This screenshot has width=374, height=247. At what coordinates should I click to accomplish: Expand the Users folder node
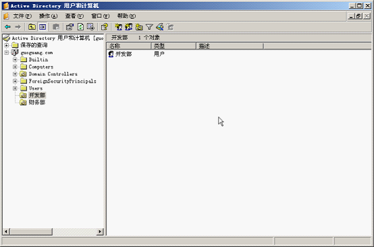(15, 88)
